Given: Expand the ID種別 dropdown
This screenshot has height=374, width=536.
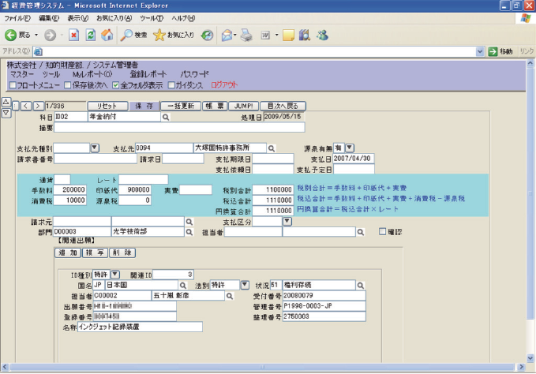Looking at the screenshot, I should [115, 275].
